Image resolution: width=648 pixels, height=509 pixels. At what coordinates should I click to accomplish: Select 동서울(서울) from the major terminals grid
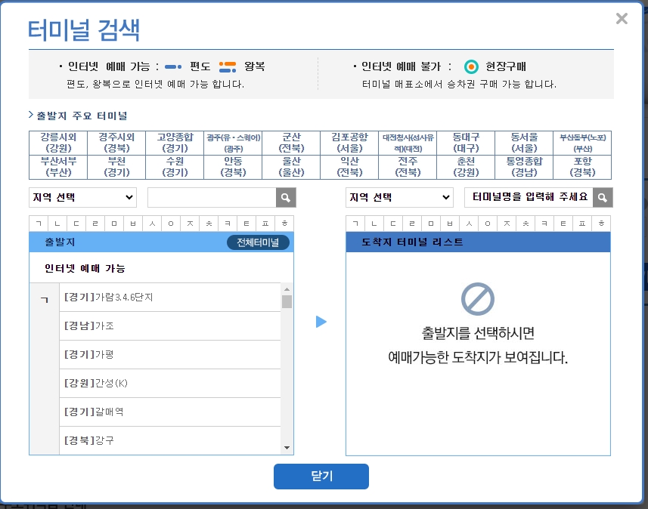(523, 140)
